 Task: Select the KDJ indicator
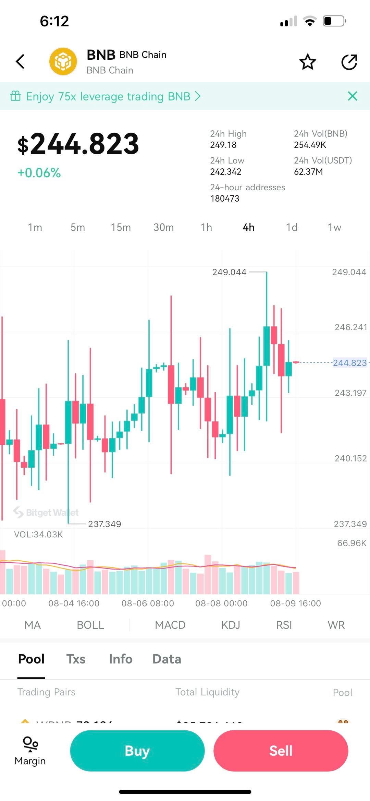click(x=231, y=625)
